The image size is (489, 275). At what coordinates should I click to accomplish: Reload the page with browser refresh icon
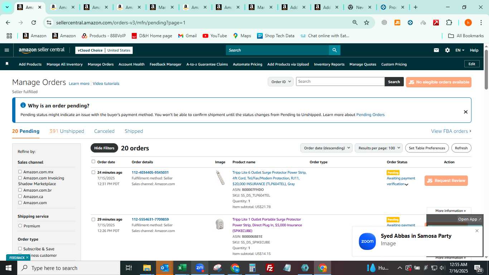tap(34, 23)
